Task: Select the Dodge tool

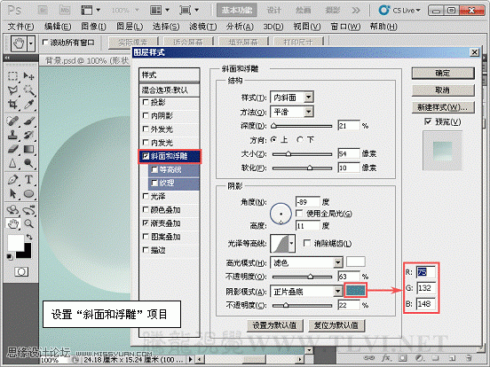Action: pos(28,163)
